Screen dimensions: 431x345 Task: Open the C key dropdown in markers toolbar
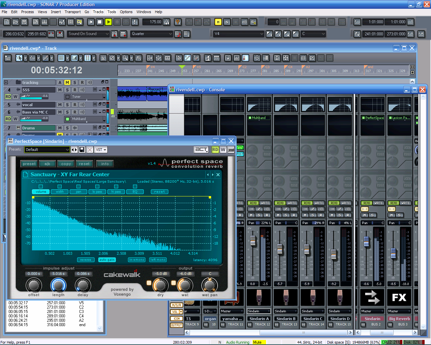(x=313, y=34)
